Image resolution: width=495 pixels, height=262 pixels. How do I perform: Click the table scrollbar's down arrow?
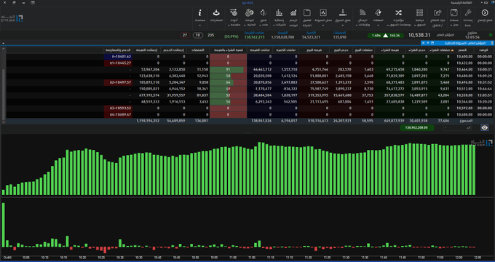[4, 122]
